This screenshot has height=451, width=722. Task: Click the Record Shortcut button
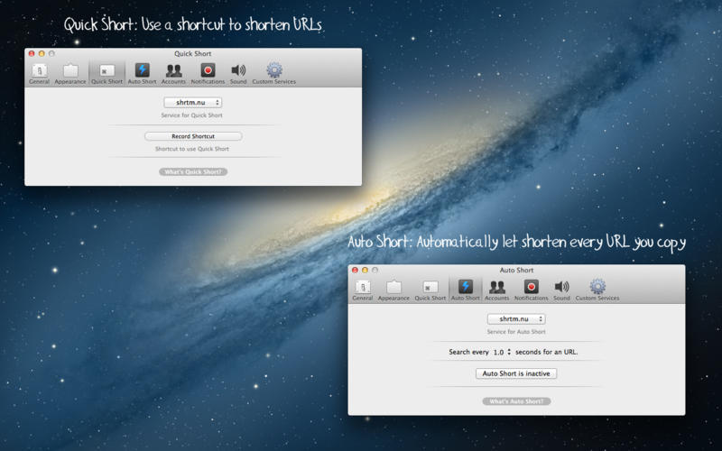193,136
